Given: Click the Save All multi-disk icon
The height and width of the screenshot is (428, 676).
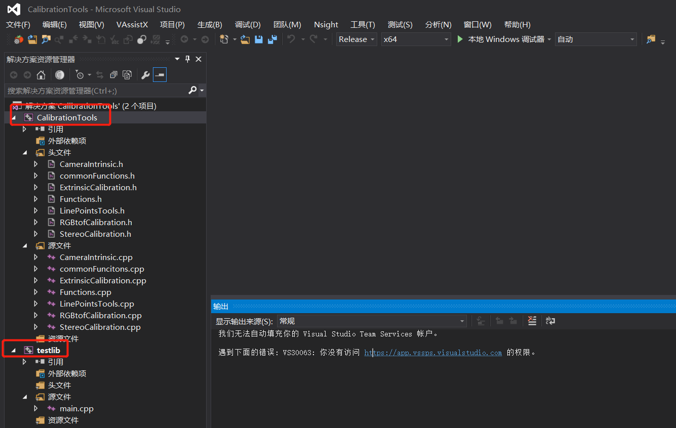Looking at the screenshot, I should (272, 39).
